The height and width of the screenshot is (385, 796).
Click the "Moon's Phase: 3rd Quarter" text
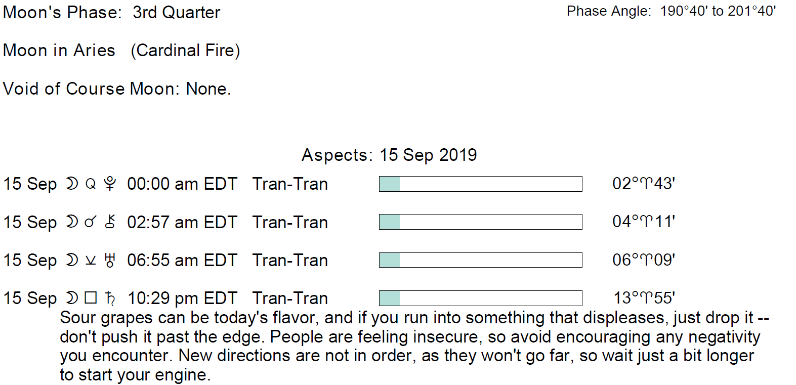(111, 12)
